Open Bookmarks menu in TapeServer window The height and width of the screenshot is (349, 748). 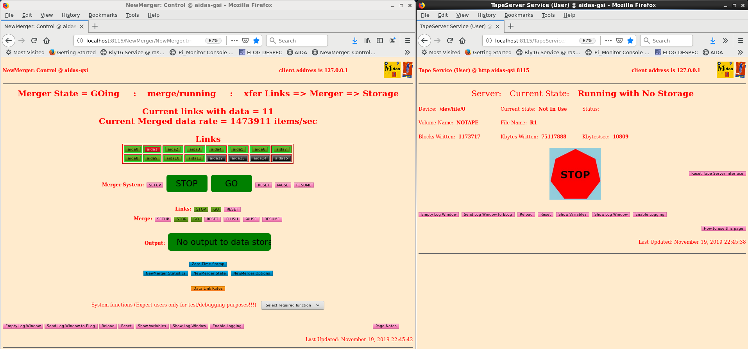(519, 15)
